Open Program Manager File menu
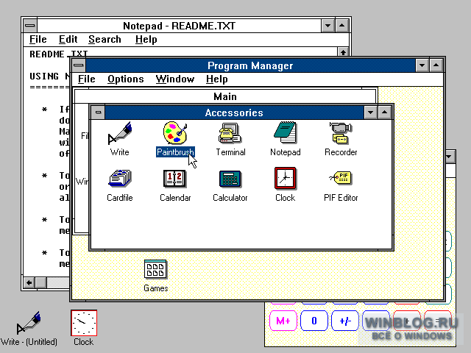Screen dimensions: 471x353 click(87, 79)
